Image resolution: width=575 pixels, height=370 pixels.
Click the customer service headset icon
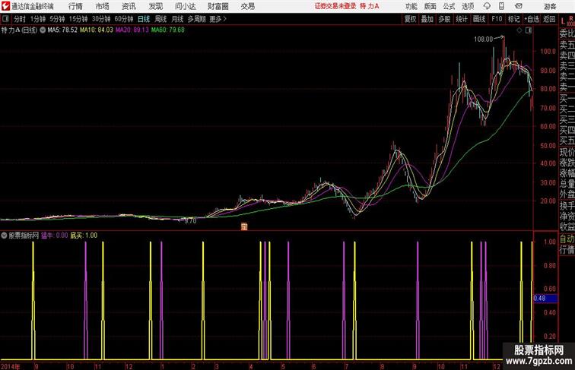pyautogui.click(x=487, y=6)
